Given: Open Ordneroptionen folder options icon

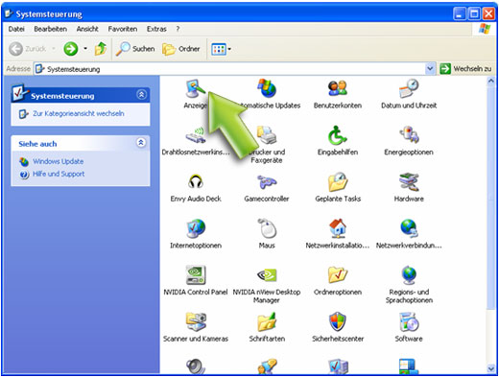Looking at the screenshot, I should 338,275.
